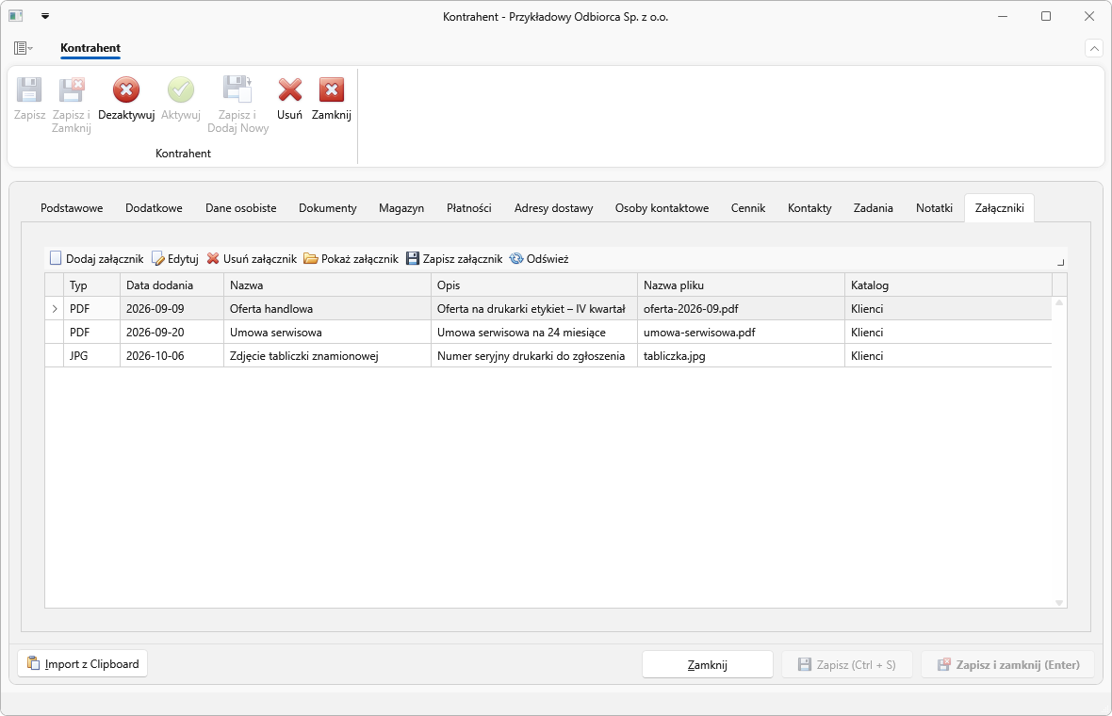1112x716 pixels.
Task: Click the Typ column header
Action: tap(91, 285)
